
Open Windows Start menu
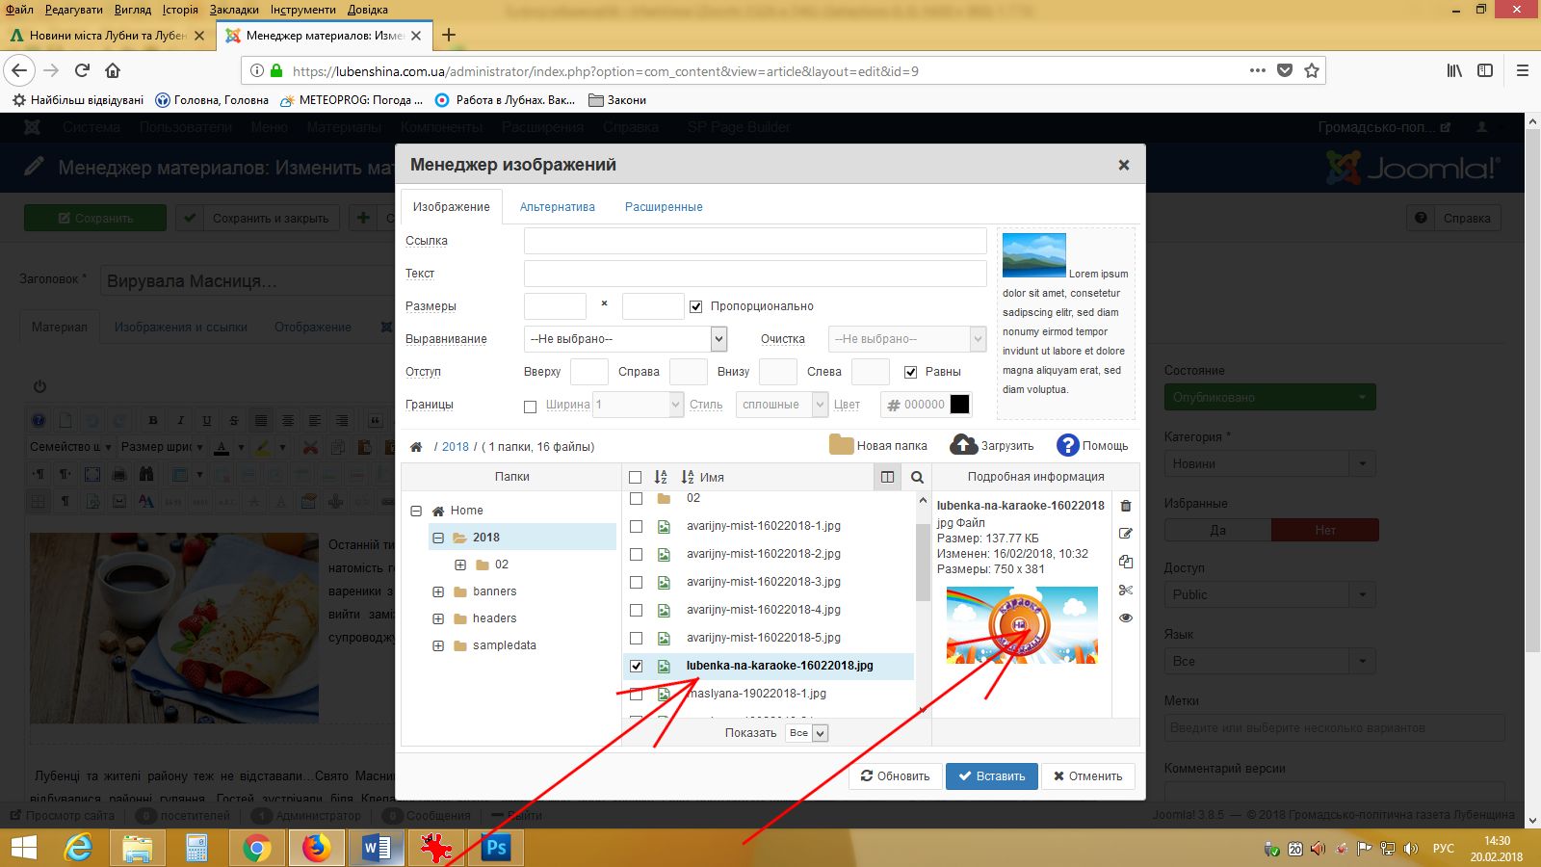tap(23, 848)
